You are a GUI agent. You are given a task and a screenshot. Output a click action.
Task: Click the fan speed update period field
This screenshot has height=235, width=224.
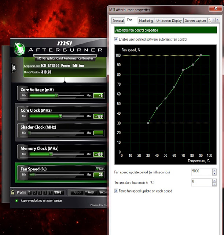click(x=202, y=172)
